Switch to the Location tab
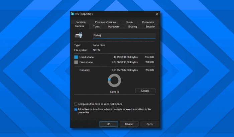Screen dimensions: 234x137 tap(81, 22)
